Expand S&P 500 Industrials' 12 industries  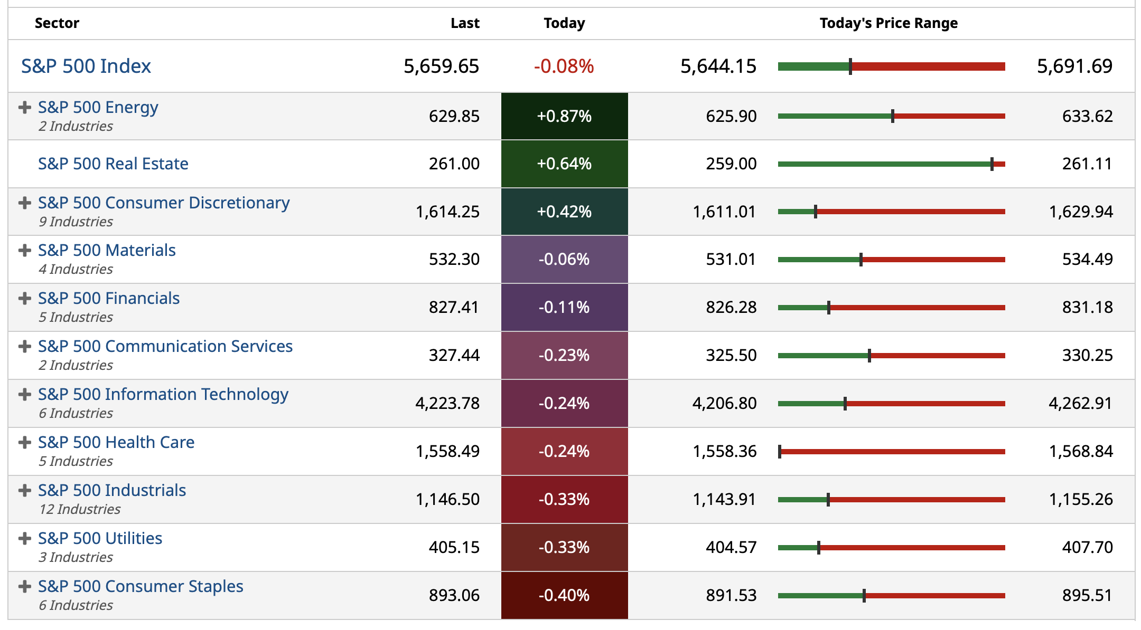tap(24, 491)
